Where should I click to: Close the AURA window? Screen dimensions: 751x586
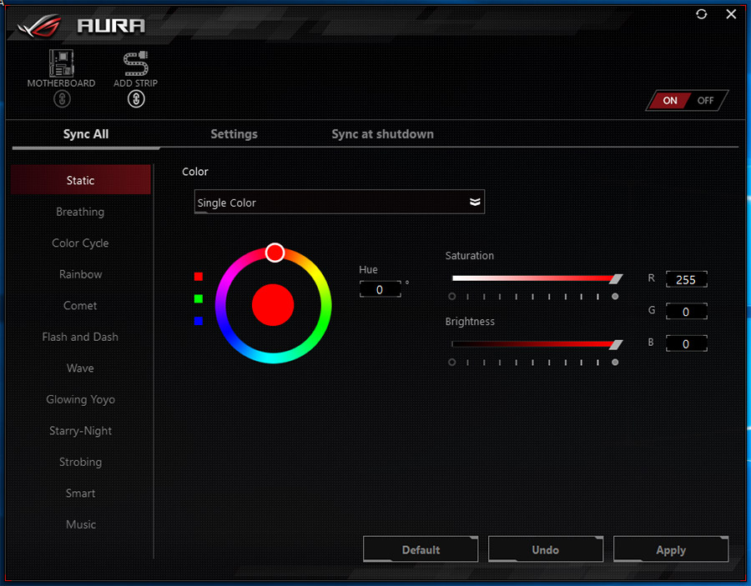pyautogui.click(x=731, y=14)
